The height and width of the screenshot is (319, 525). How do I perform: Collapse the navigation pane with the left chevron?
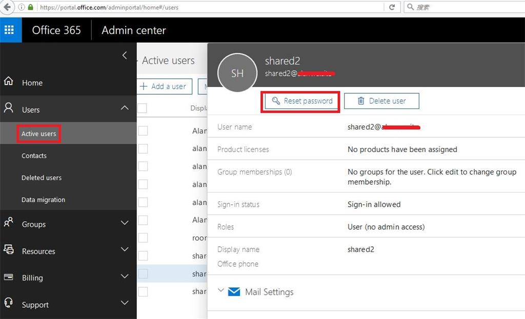click(x=125, y=55)
